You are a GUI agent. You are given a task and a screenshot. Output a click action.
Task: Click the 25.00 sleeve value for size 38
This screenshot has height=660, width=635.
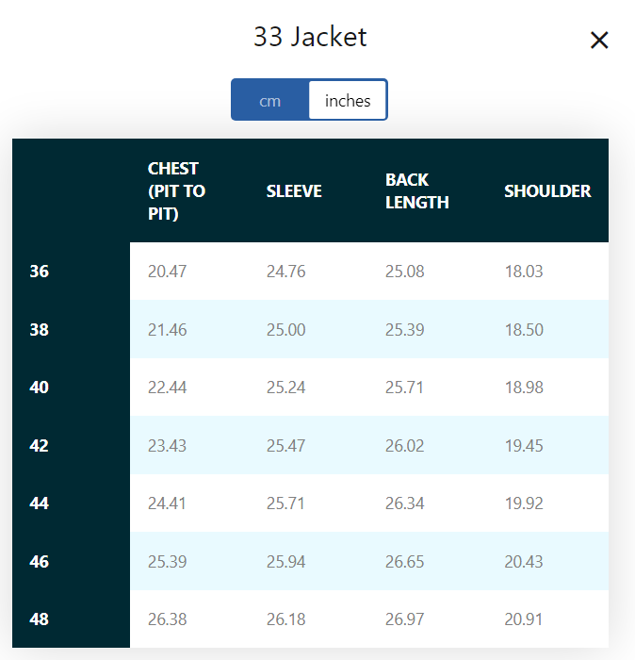[x=286, y=329]
